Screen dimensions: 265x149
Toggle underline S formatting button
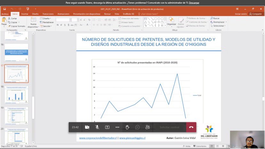(x=65, y=25)
